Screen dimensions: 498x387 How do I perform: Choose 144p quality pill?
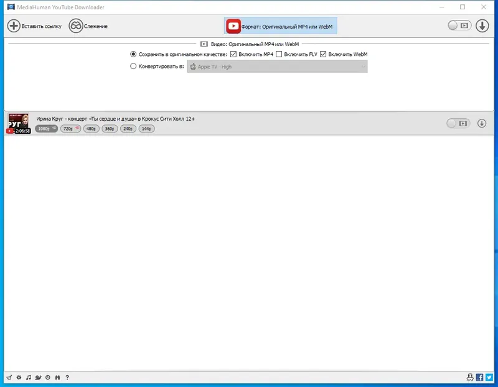[147, 129]
